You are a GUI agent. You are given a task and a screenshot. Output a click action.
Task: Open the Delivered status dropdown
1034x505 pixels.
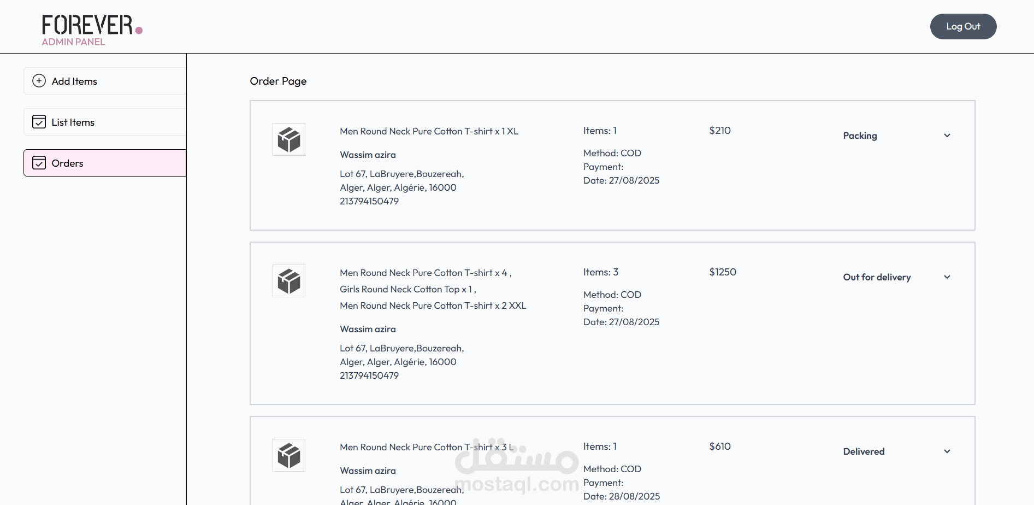coord(896,451)
